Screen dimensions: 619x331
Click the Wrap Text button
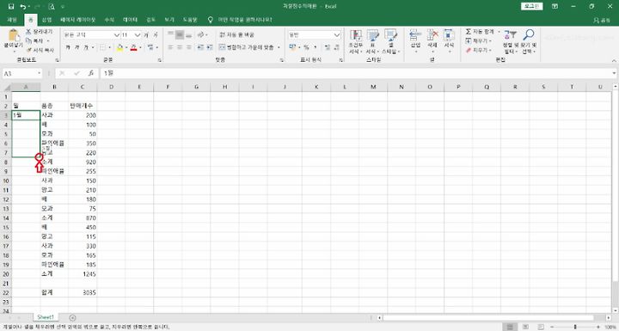tap(237, 34)
